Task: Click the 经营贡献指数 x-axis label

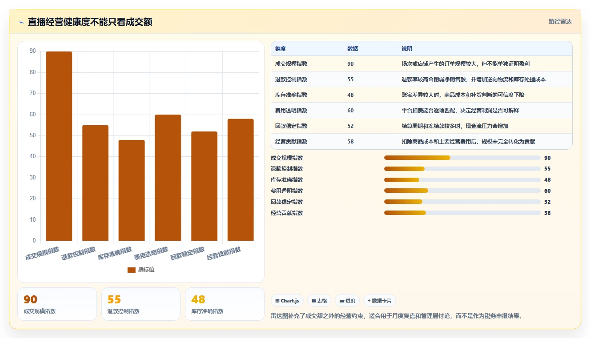Action: click(224, 253)
